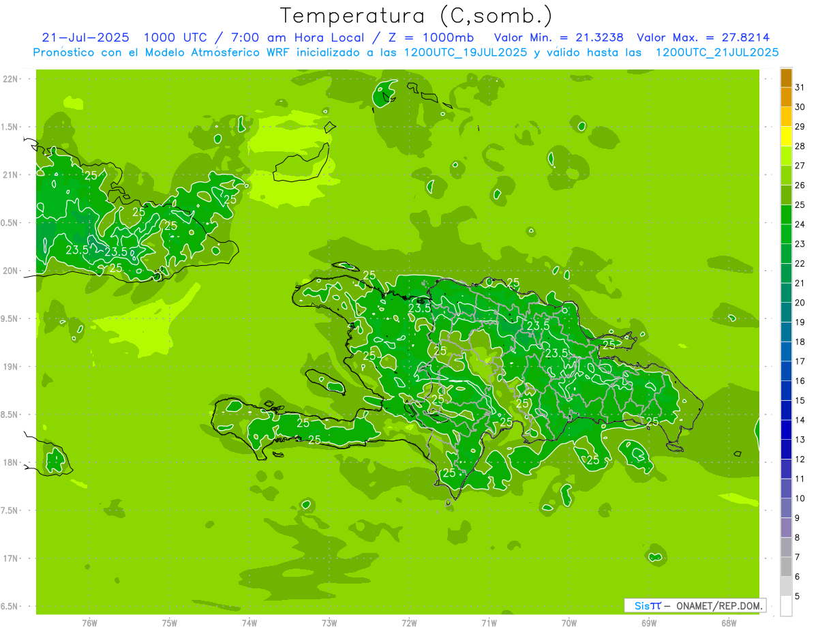Click the '5' label on the color bar
This screenshot has height=632, width=818.
coord(798,597)
